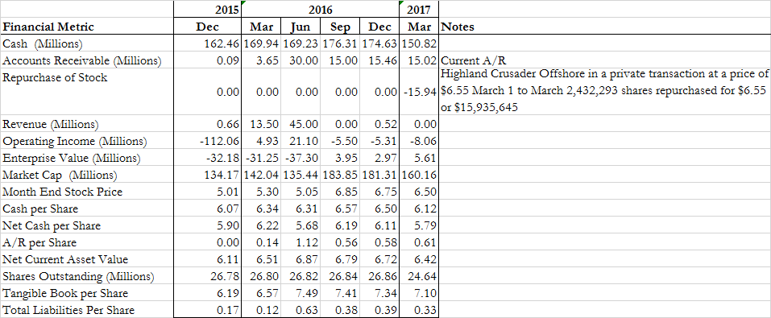
Task: Select the 'Market Cap (Millions)' label
Action: [87, 175]
